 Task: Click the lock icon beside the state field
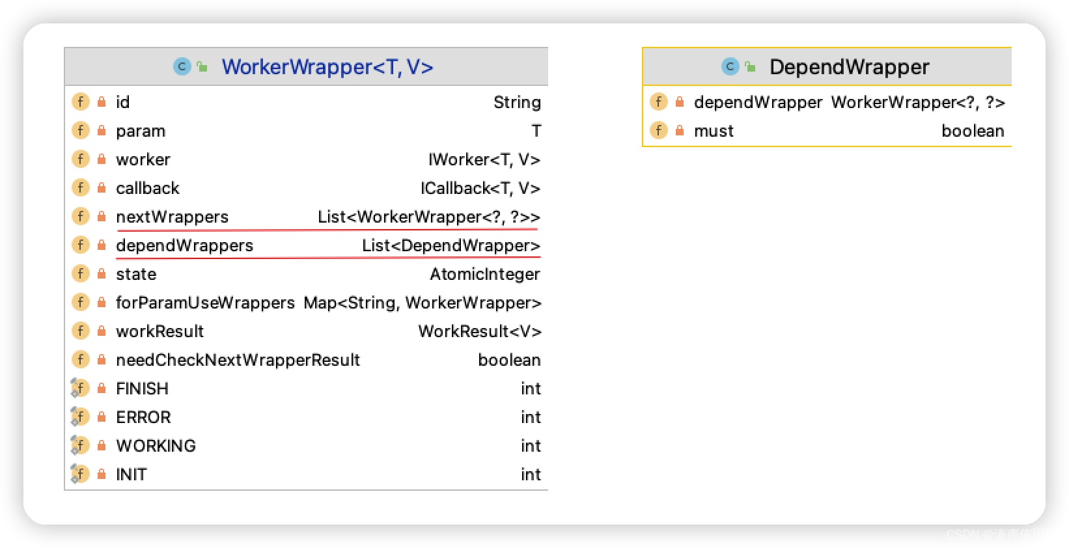pos(102,274)
